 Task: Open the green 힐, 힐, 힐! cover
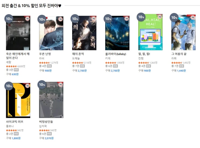click(150, 32)
